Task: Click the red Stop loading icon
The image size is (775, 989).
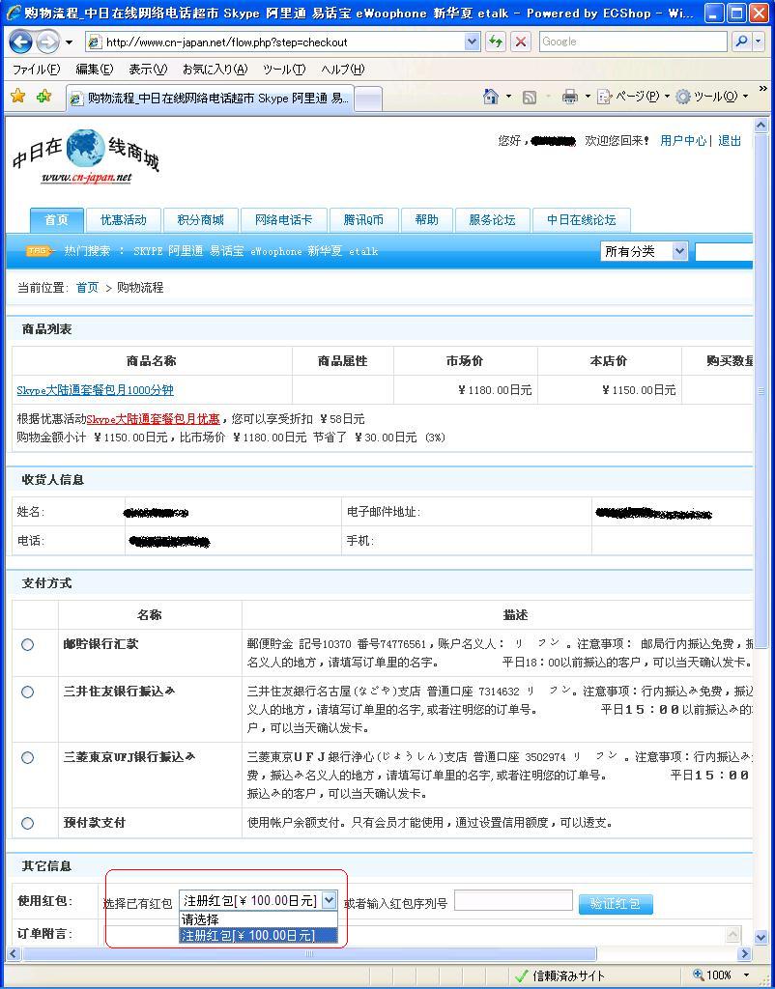Action: tap(521, 42)
